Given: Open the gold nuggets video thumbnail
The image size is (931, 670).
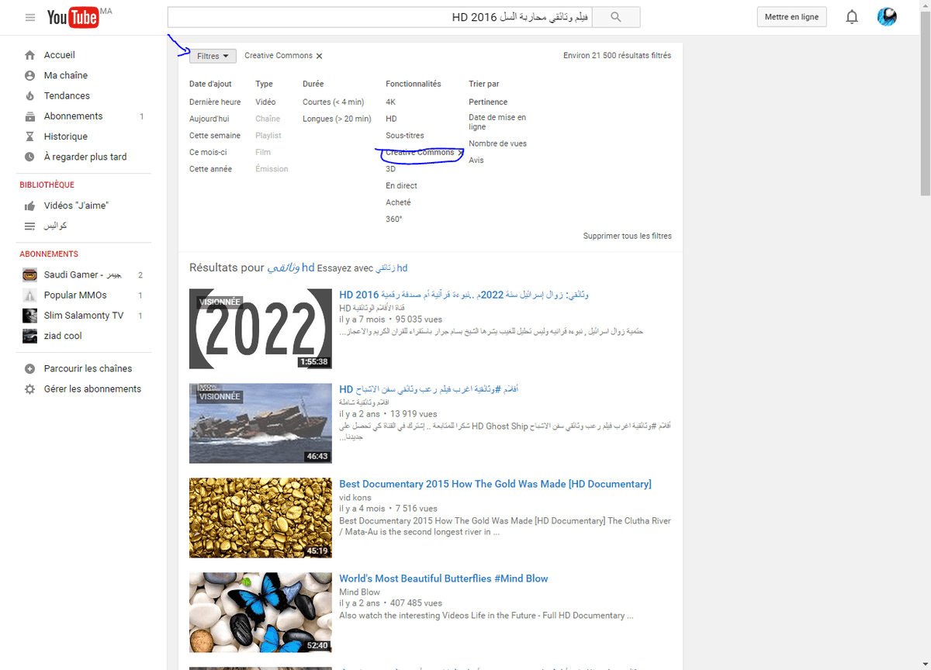Looking at the screenshot, I should [x=261, y=518].
